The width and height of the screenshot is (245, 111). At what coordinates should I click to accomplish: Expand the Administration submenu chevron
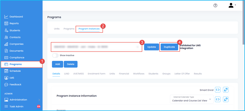point(39,100)
